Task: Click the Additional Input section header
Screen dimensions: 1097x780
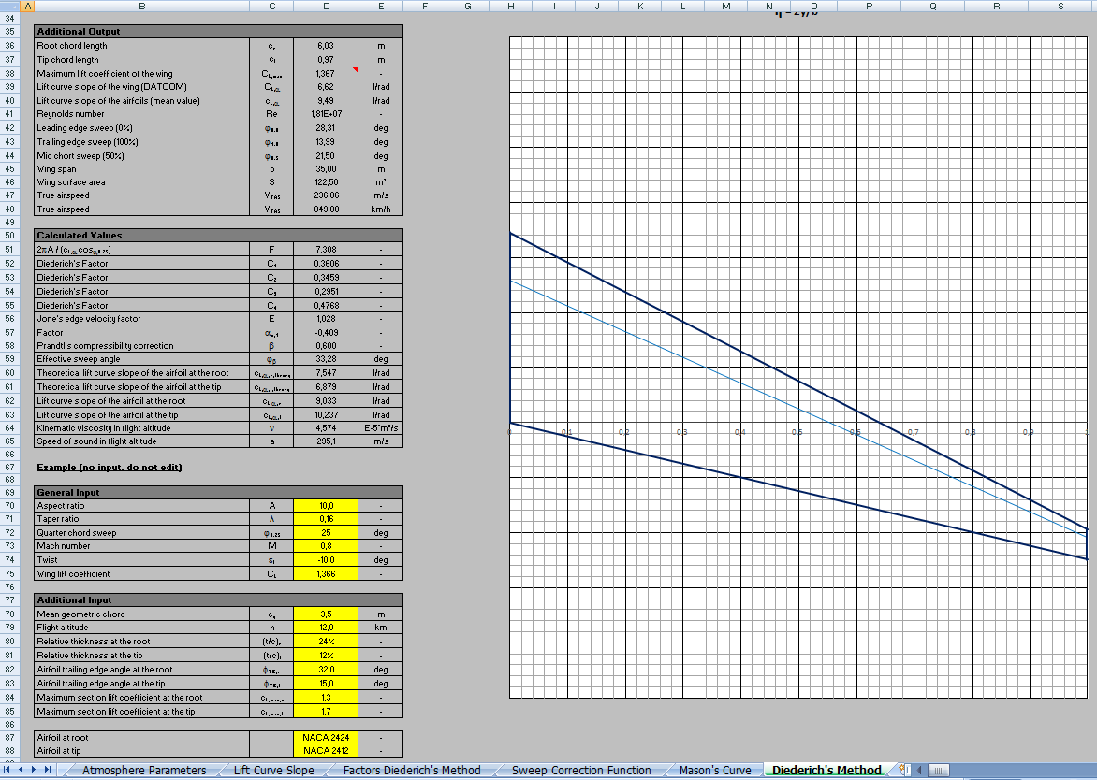Action: point(218,599)
